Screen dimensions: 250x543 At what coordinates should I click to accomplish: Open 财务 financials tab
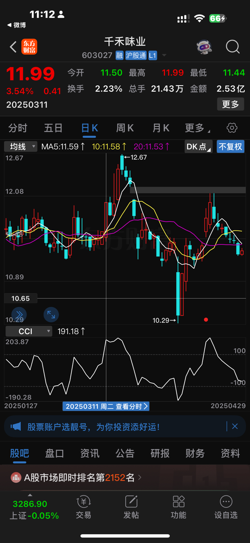point(195,453)
